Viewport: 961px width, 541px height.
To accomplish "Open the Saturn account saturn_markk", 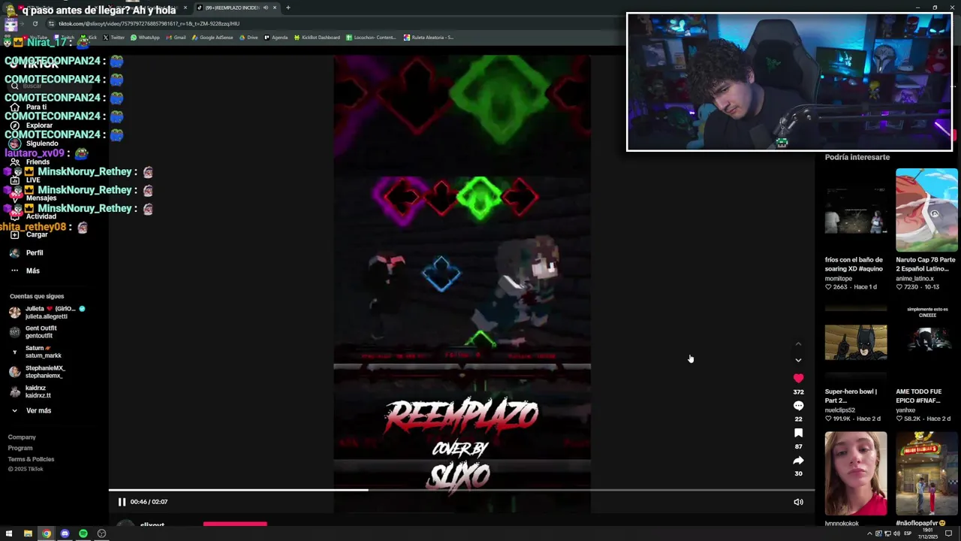I will [x=36, y=352].
